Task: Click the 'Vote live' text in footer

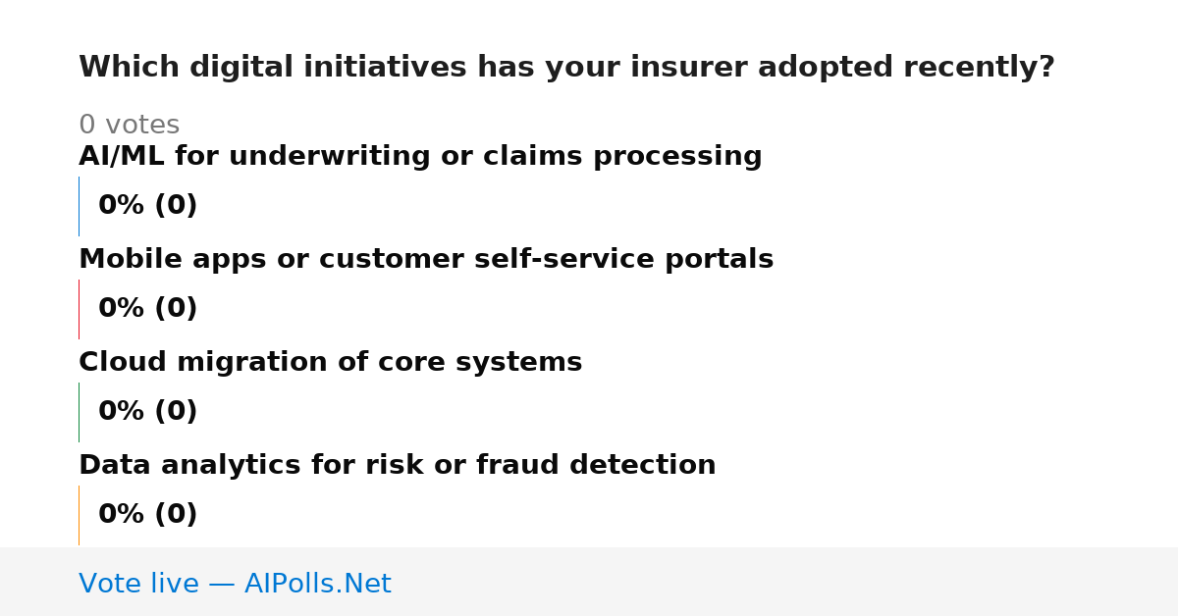Action: click(x=138, y=585)
